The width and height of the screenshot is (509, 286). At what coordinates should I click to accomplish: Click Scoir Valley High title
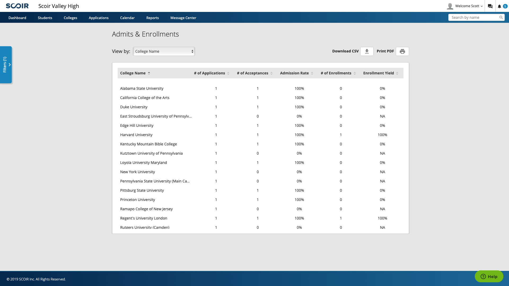point(59,6)
